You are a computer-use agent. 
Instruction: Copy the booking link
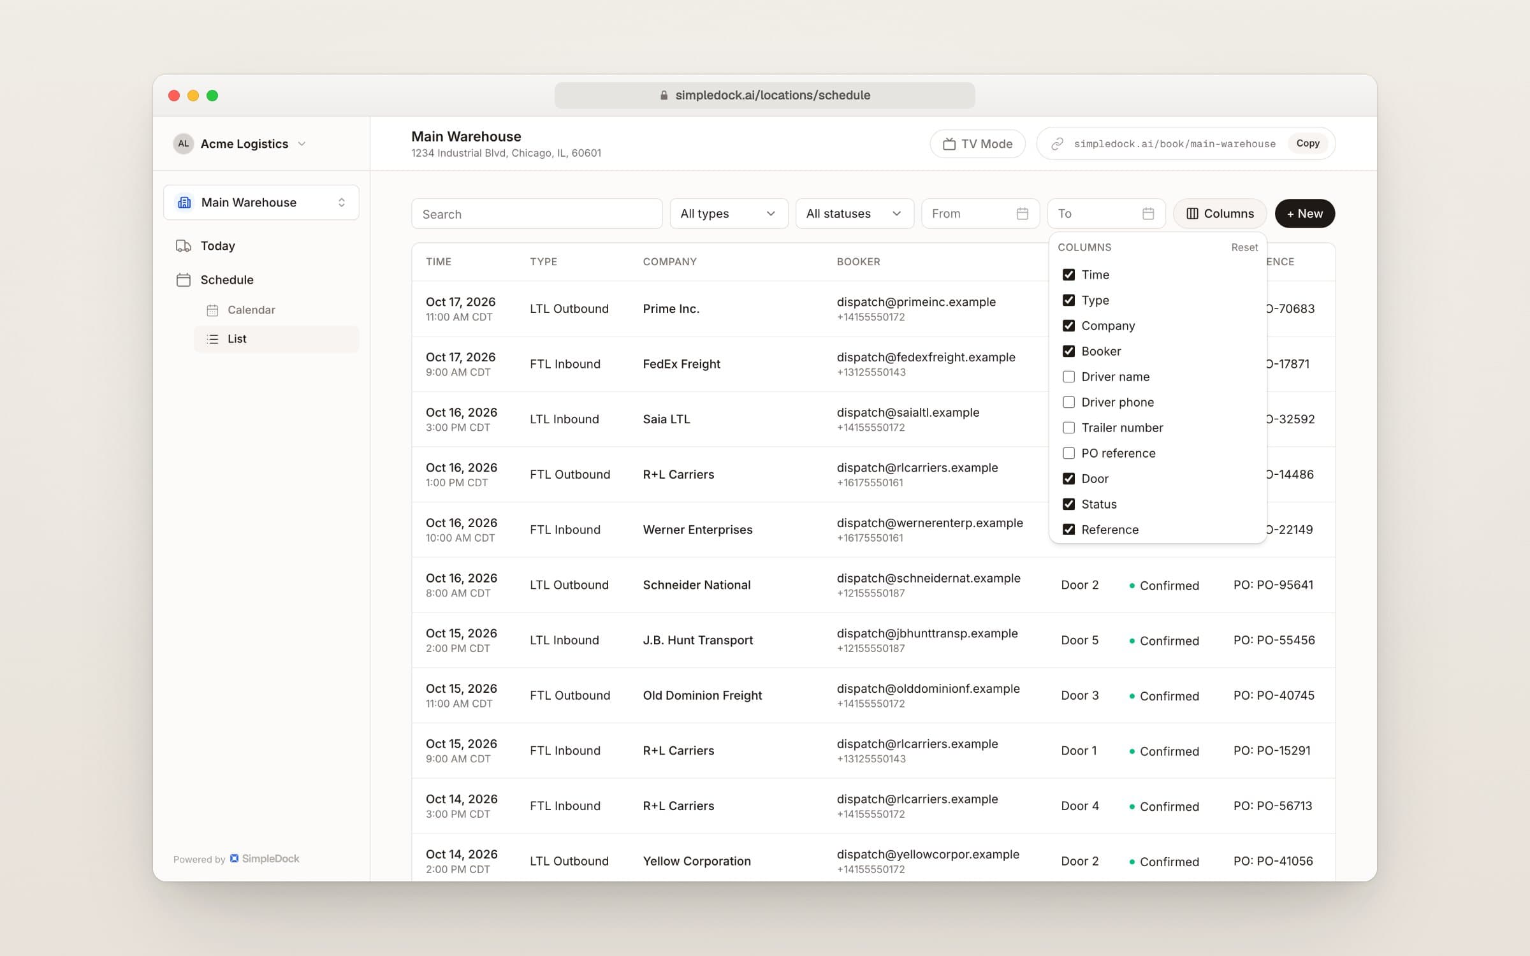point(1308,143)
